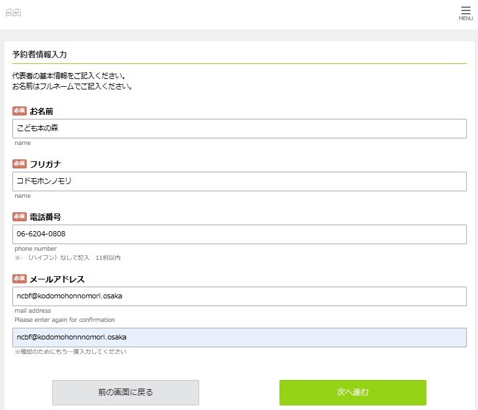Click the site logo icon in the header

click(13, 13)
